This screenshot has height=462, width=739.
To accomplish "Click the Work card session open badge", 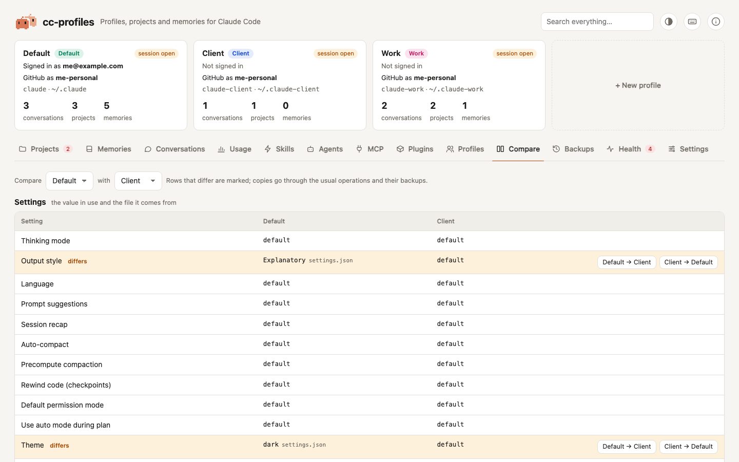I will [x=515, y=53].
